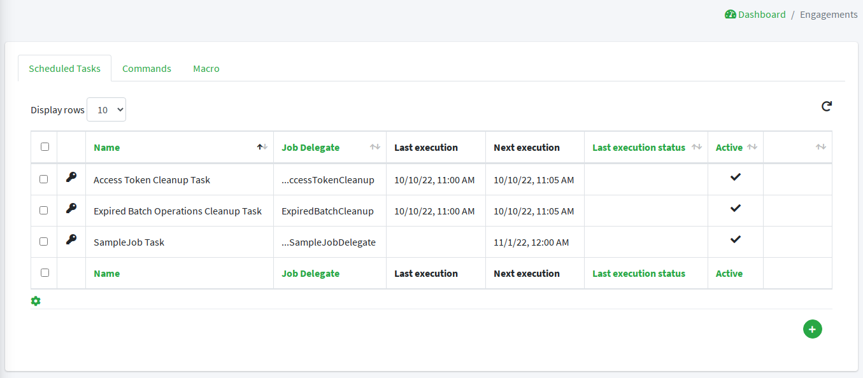
Task: Check the SampleJob Task row checkbox
Action: pyautogui.click(x=44, y=241)
